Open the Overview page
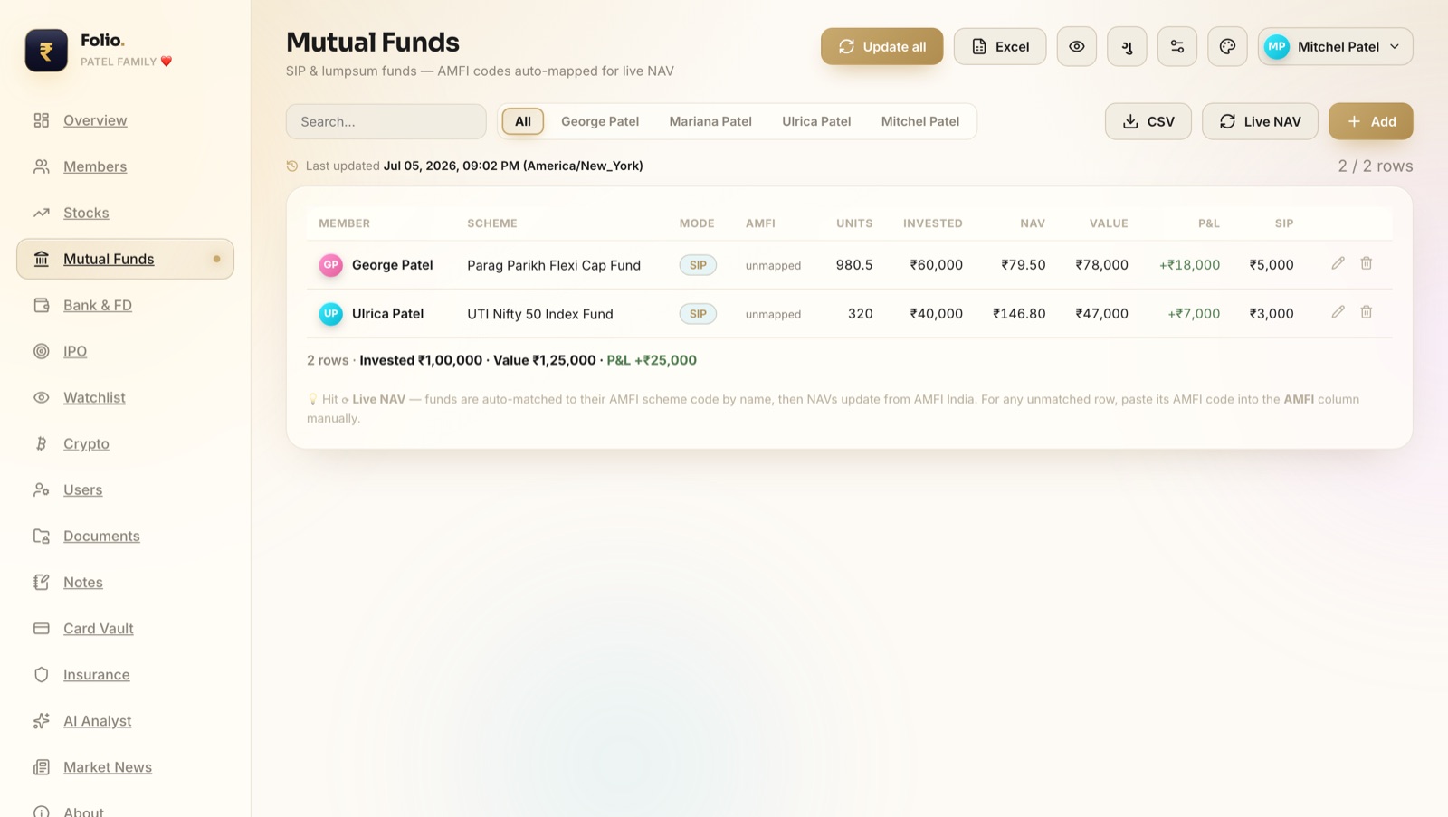This screenshot has width=1448, height=817. click(95, 120)
